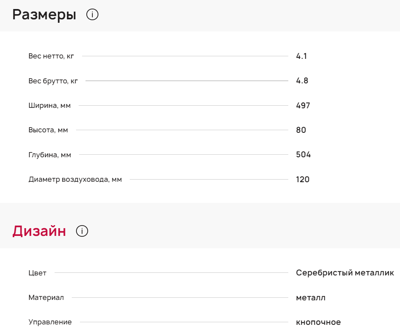This screenshot has height=333, width=400.
Task: Click the Глубина, мм label
Action: (x=50, y=155)
